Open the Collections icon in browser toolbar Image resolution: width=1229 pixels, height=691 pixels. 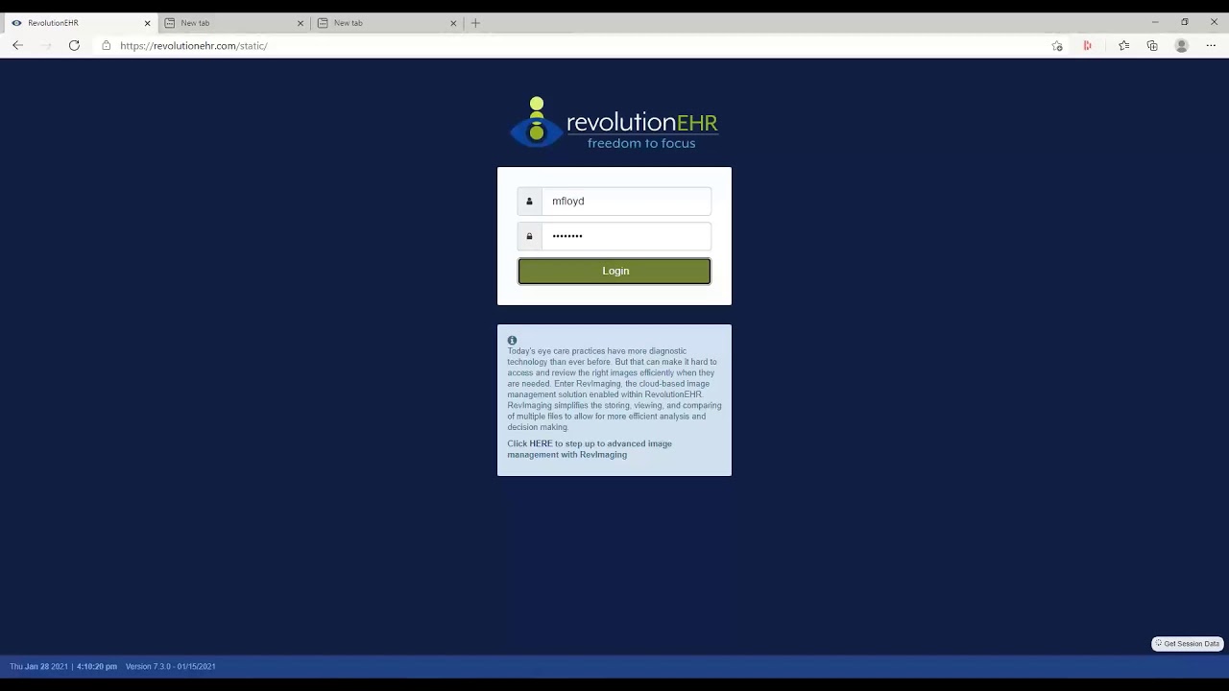pyautogui.click(x=1152, y=45)
